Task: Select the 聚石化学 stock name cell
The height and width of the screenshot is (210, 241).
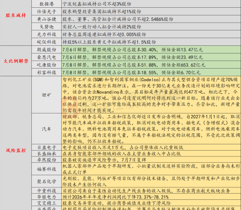Action: point(47,182)
